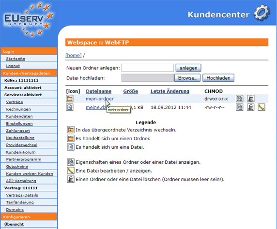Click the Kundencenter gear icon
Image resolution: width=277 pixels, height=229 pixels.
point(262,13)
